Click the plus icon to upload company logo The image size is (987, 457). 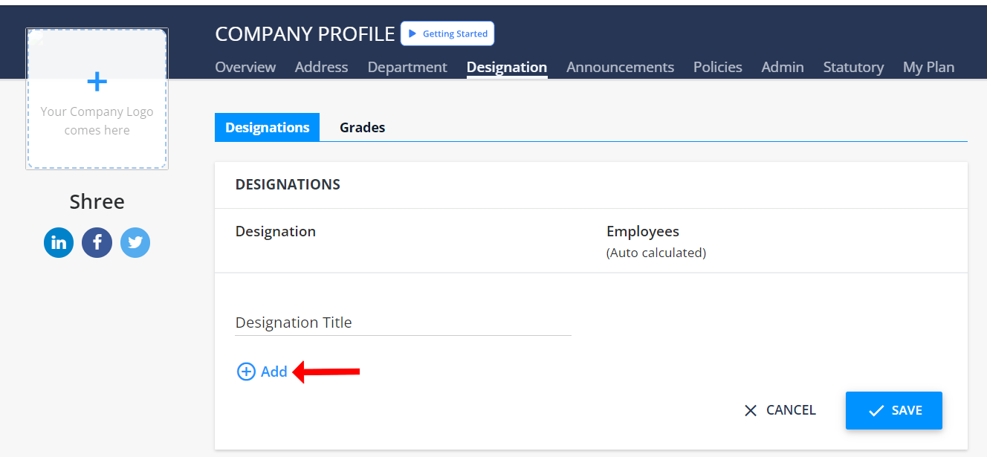pyautogui.click(x=97, y=81)
